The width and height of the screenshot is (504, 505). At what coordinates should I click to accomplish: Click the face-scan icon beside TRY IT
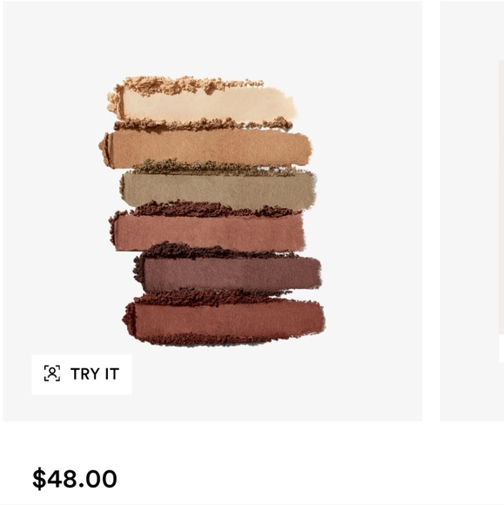[x=52, y=374]
